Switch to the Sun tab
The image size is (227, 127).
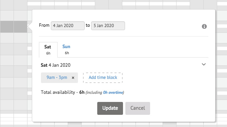pos(66,49)
